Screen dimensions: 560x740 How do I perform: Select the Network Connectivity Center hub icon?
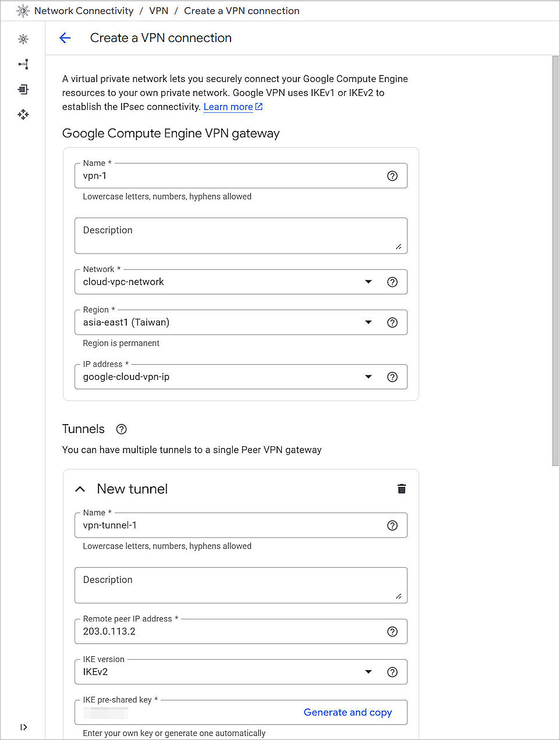click(x=23, y=39)
